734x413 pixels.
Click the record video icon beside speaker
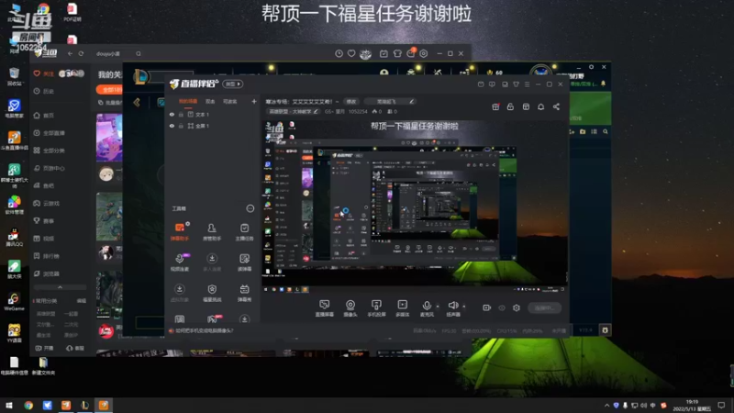tap(487, 307)
